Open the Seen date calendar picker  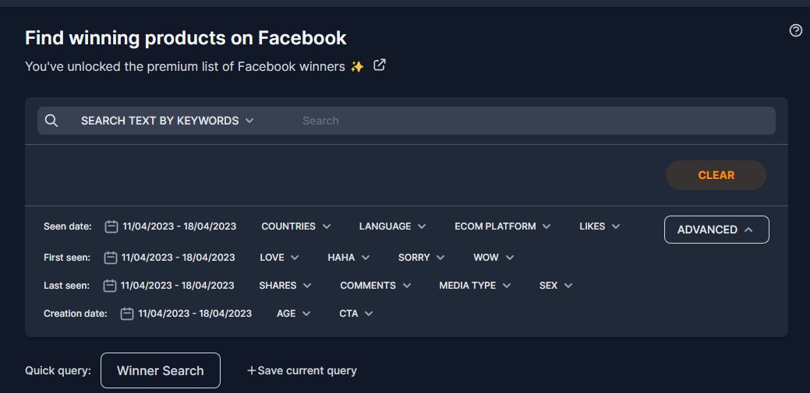coord(111,226)
